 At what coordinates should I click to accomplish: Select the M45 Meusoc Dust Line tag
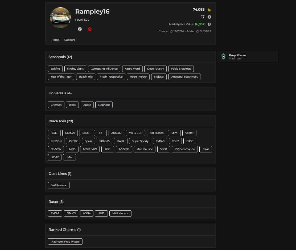point(59,185)
